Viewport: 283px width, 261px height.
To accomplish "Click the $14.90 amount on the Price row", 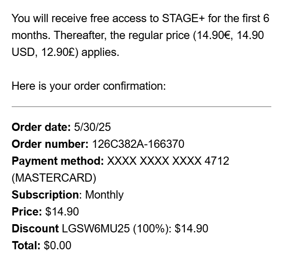I will tap(62, 212).
